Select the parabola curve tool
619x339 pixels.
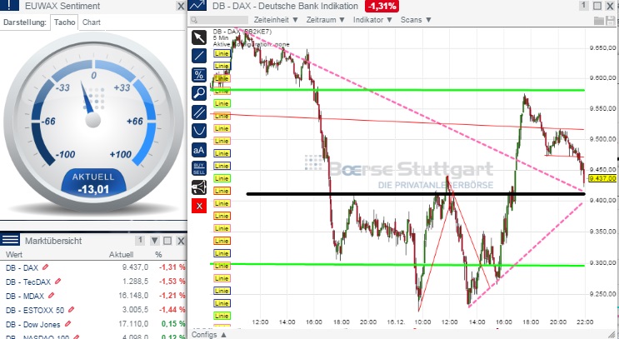(x=199, y=131)
